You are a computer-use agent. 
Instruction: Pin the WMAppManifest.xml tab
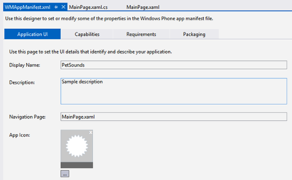coord(56,7)
